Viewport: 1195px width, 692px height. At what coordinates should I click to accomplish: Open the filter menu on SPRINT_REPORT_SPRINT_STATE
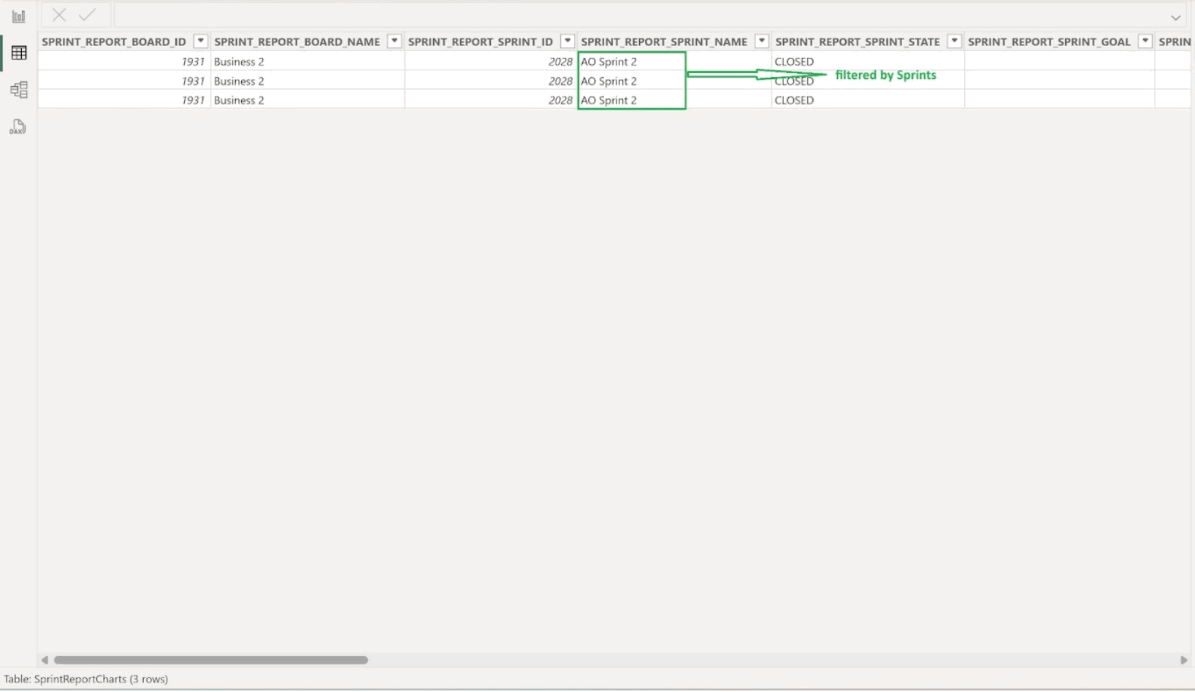click(954, 41)
